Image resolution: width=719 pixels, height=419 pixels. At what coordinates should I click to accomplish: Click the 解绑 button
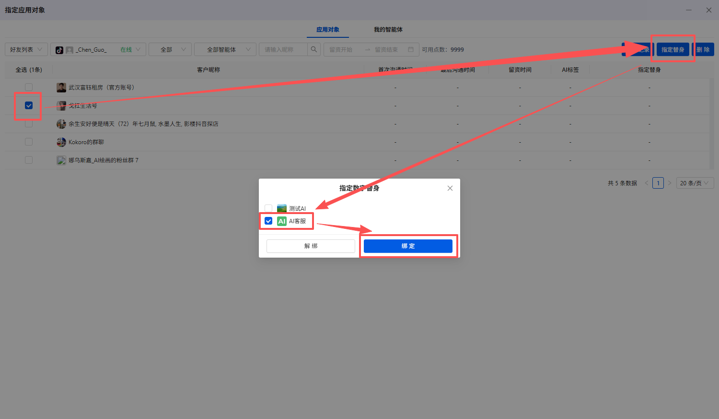(x=311, y=246)
